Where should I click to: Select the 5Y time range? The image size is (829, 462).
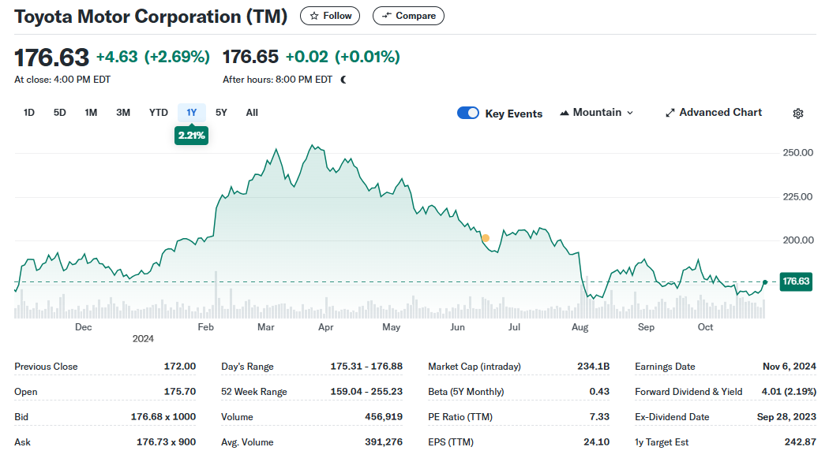coord(221,113)
